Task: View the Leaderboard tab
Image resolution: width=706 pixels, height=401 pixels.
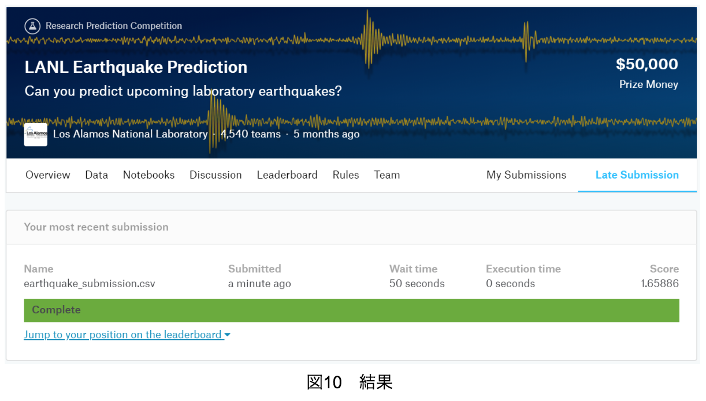Action: [287, 175]
